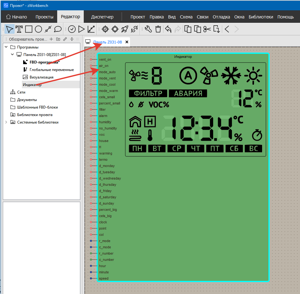300x294 pixels.
Task: Open the wrench settings tool
Action: coord(148,29)
